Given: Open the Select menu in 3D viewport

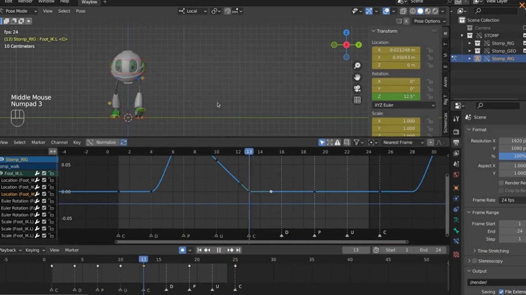Looking at the screenshot, I should (64, 11).
